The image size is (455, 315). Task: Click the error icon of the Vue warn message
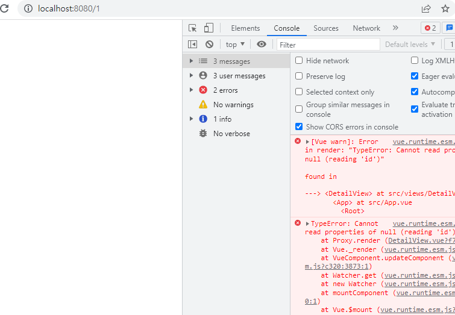pyautogui.click(x=298, y=141)
